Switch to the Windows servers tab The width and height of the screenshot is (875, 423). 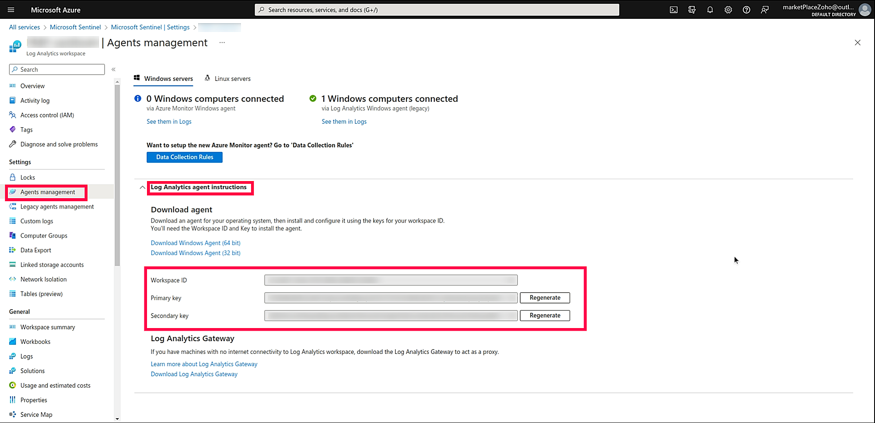coord(163,79)
